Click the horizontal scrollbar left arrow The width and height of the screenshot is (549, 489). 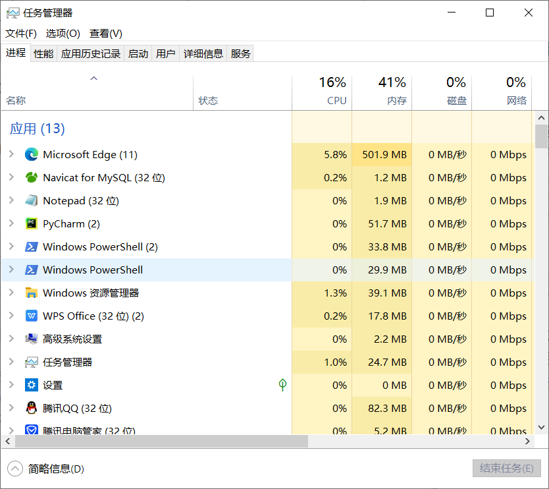pos(8,442)
